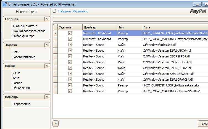208x129 pixels.
Task: Select path cell C:\Windows\system32\SRSHP64.dll
Action: point(175,56)
